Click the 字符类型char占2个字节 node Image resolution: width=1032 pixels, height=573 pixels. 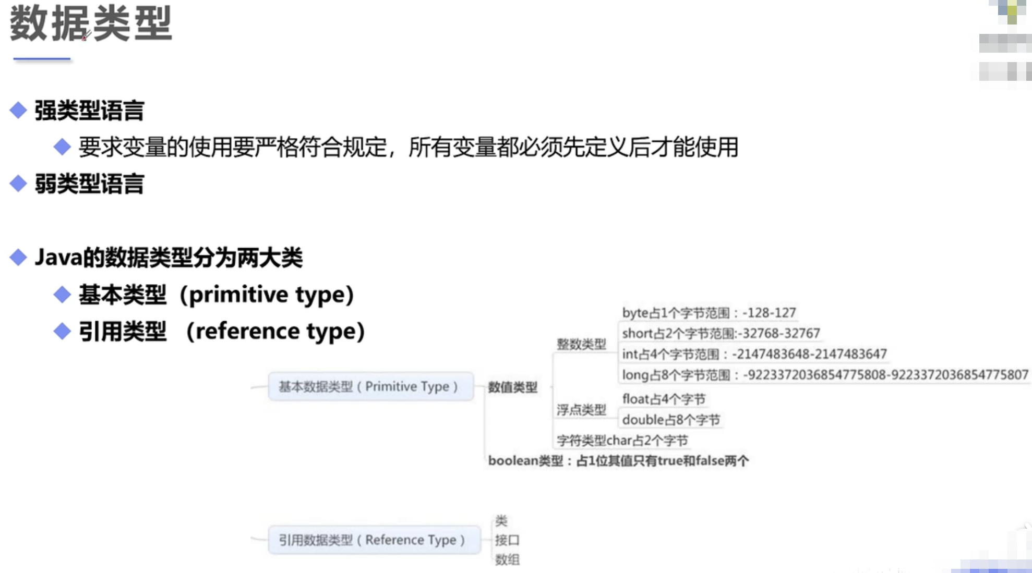(622, 441)
